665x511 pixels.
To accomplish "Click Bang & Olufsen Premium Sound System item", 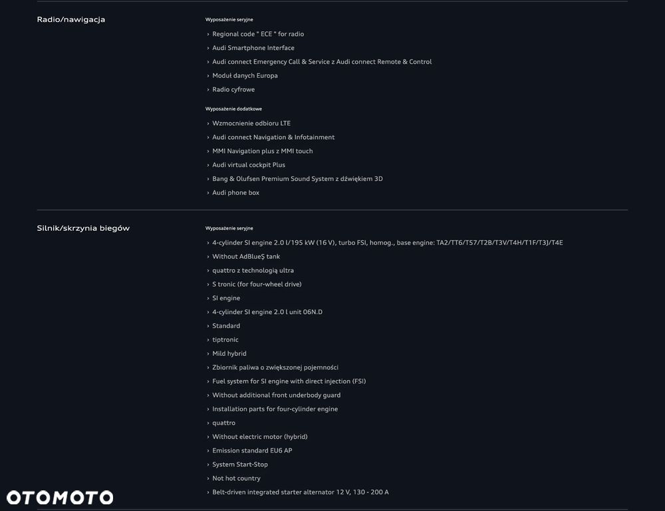I will pyautogui.click(x=297, y=179).
